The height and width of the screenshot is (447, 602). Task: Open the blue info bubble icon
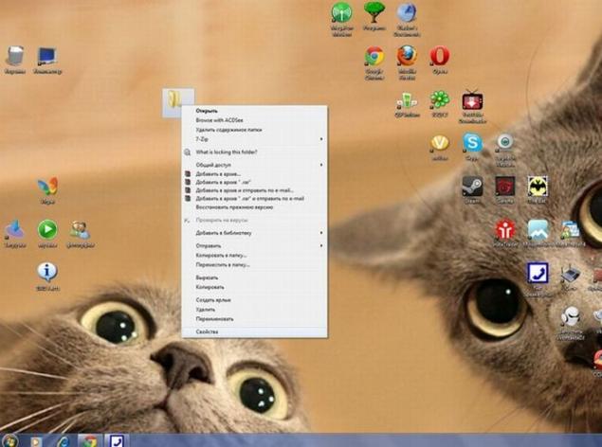(47, 272)
